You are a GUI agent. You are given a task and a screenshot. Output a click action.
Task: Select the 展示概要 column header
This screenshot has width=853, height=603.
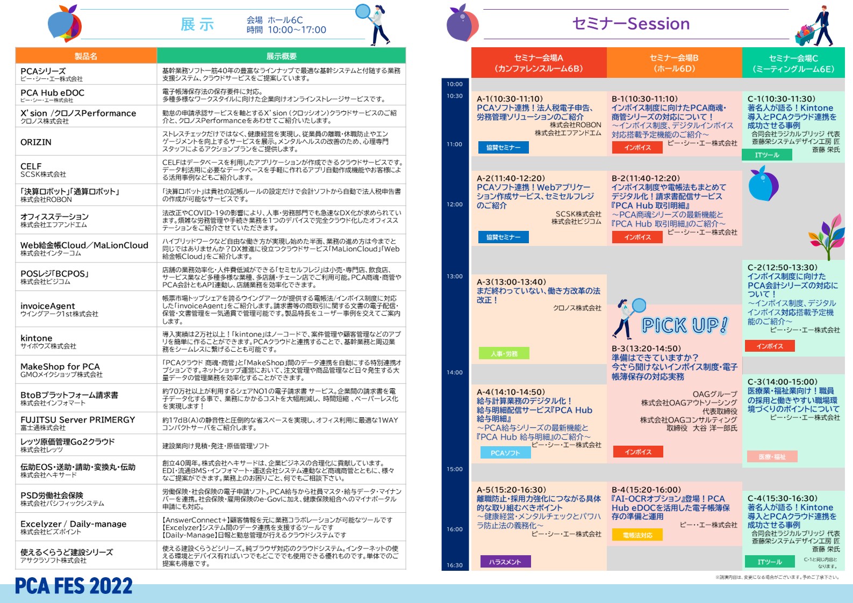tap(281, 56)
